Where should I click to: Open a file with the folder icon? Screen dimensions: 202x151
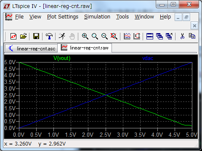coord(23,36)
